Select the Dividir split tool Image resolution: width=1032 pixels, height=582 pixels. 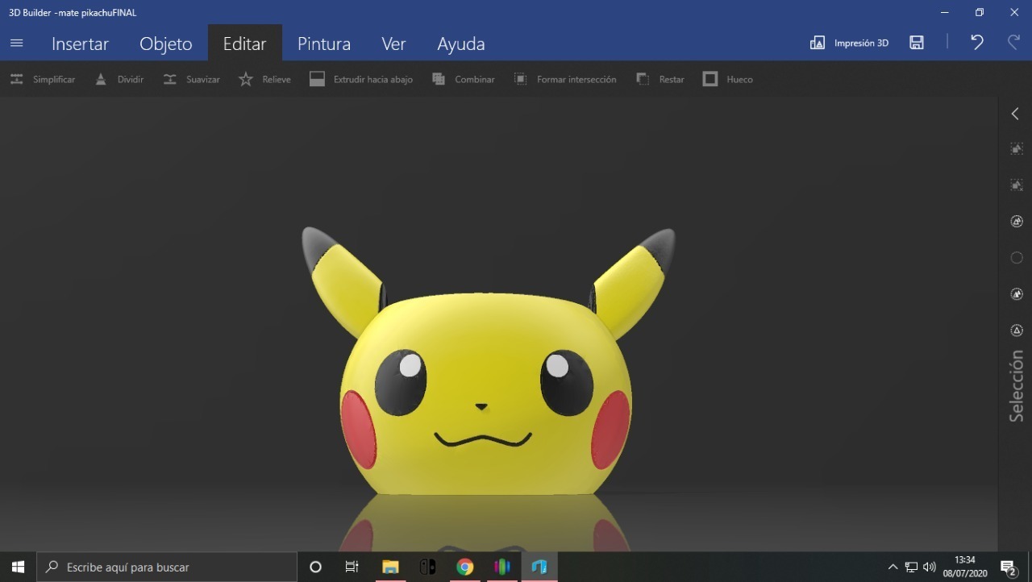[x=119, y=79]
